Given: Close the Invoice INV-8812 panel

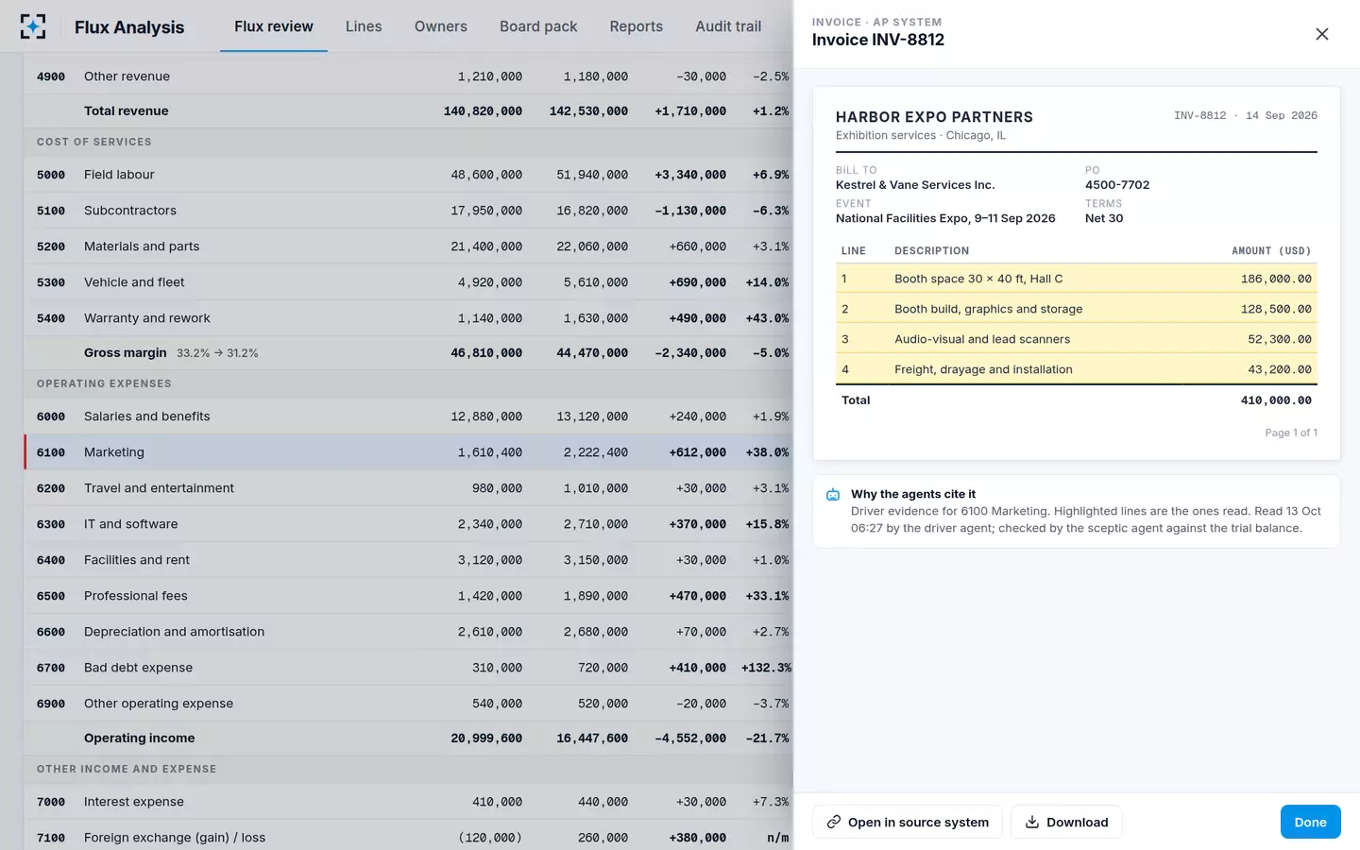Looking at the screenshot, I should point(1321,34).
